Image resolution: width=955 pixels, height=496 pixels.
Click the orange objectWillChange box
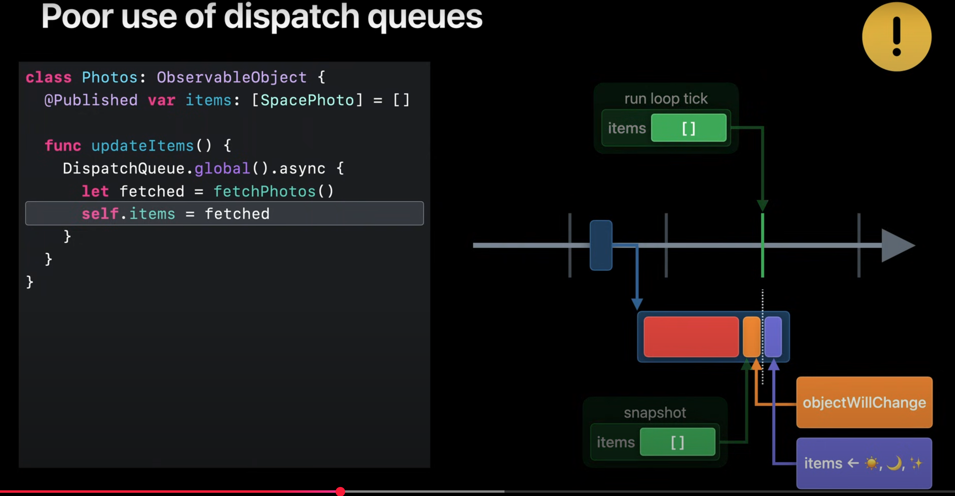pyautogui.click(x=864, y=402)
